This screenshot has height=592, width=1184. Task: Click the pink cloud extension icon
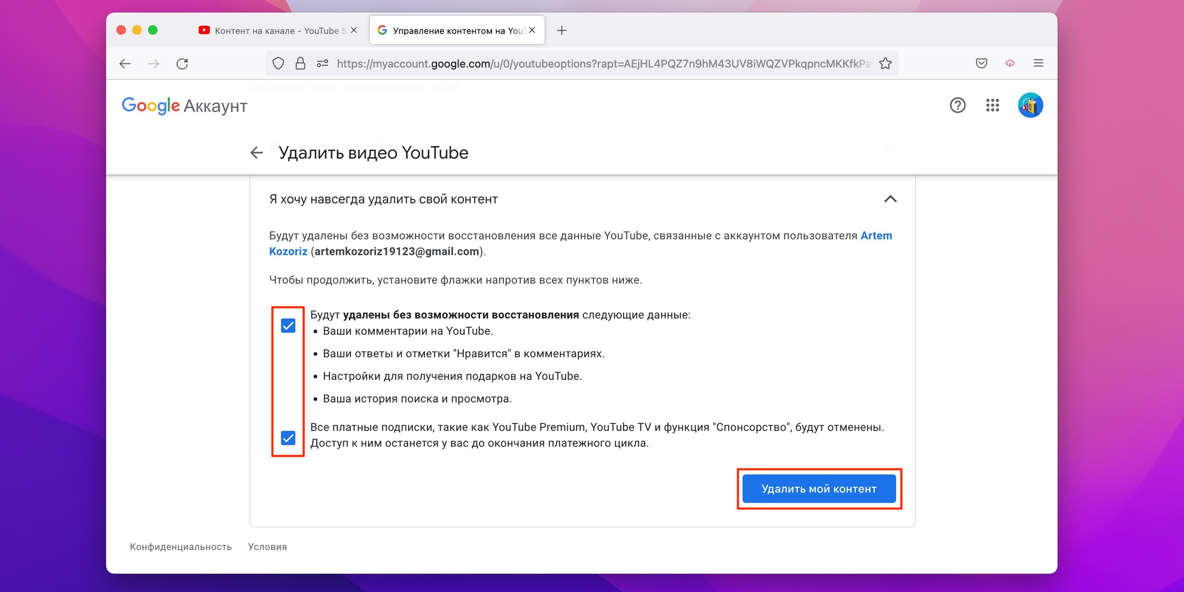point(1010,63)
